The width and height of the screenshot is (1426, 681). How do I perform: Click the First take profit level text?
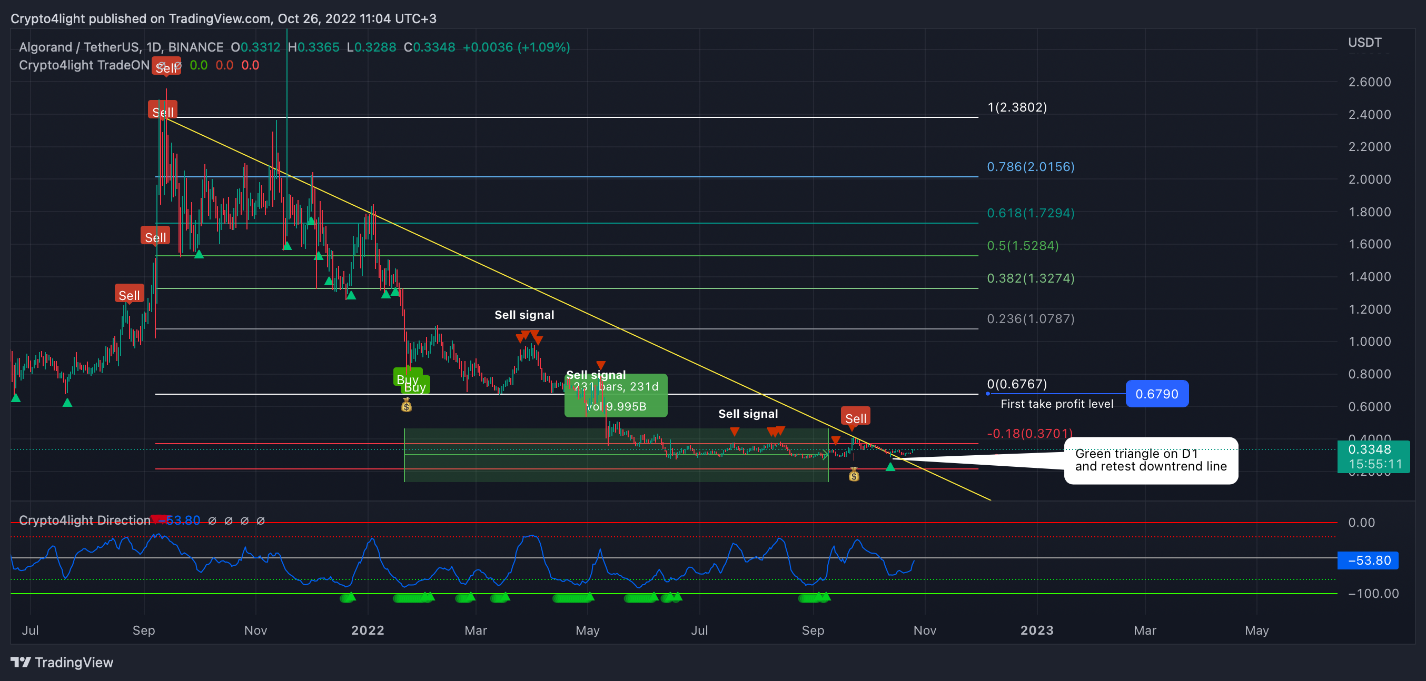(1057, 404)
